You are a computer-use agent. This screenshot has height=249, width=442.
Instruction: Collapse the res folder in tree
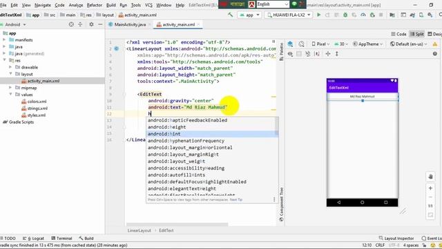(x=5, y=60)
